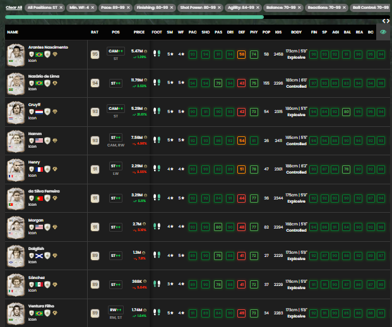Open the da Silva Ferreira player link
The height and width of the screenshot is (327, 392).
tap(44, 191)
